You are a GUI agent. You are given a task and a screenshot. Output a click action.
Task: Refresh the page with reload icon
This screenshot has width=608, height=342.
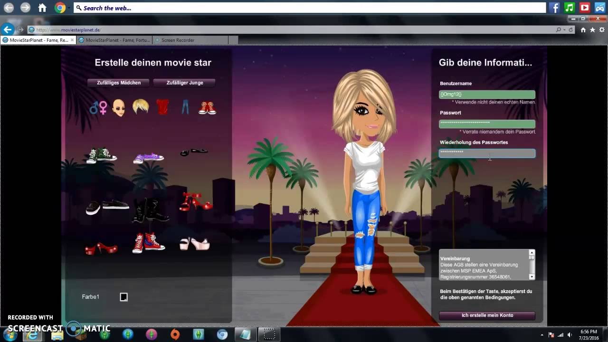(571, 29)
